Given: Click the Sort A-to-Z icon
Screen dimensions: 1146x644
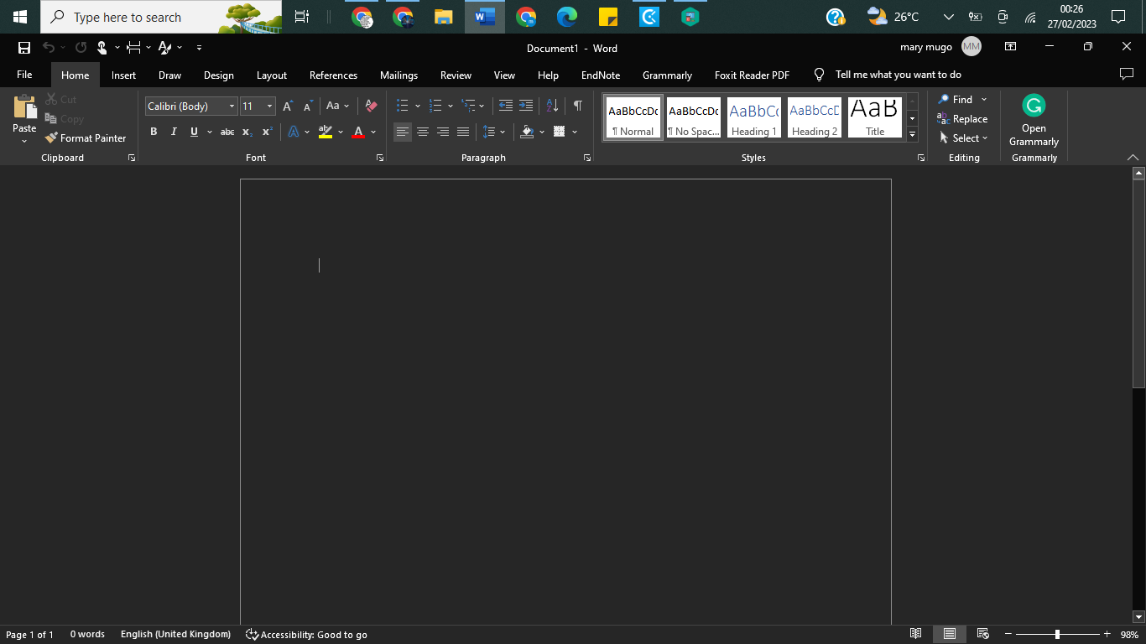Looking at the screenshot, I should coord(552,106).
